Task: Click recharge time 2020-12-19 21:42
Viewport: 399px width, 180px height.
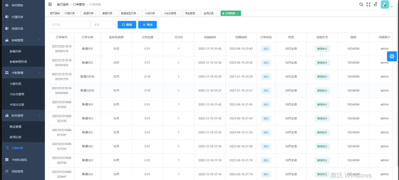Action: pos(210,118)
